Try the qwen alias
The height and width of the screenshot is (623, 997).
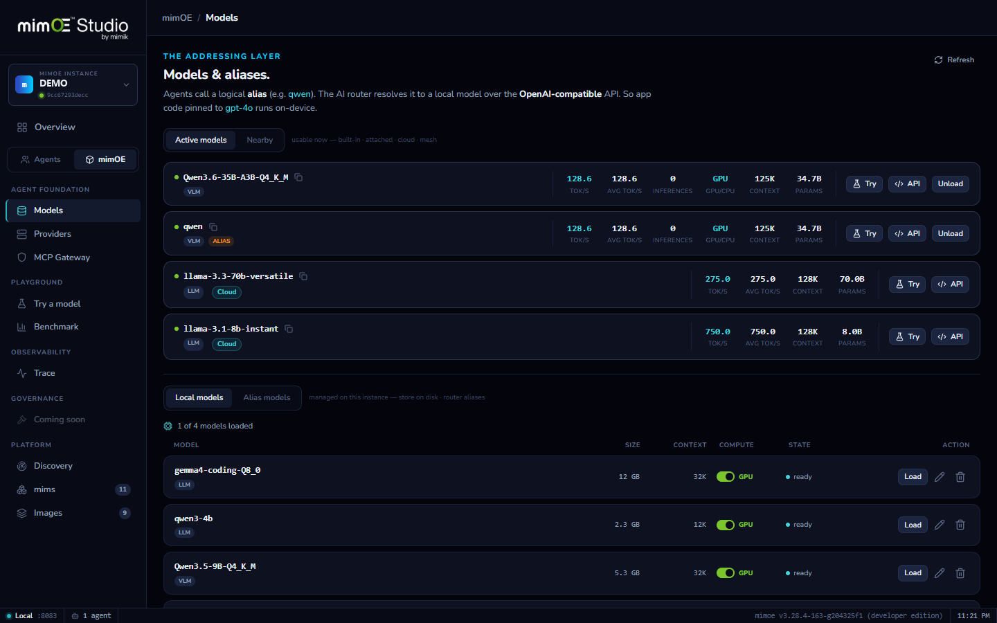point(864,234)
